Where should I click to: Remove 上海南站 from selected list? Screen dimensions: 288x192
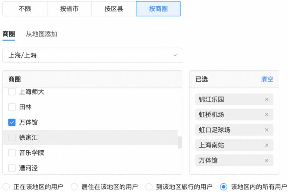(267, 145)
